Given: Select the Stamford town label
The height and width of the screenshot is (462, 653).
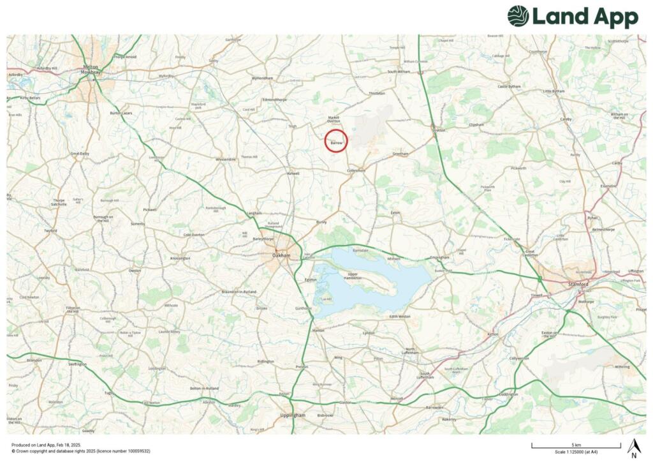Looking at the screenshot, I should click(578, 284).
